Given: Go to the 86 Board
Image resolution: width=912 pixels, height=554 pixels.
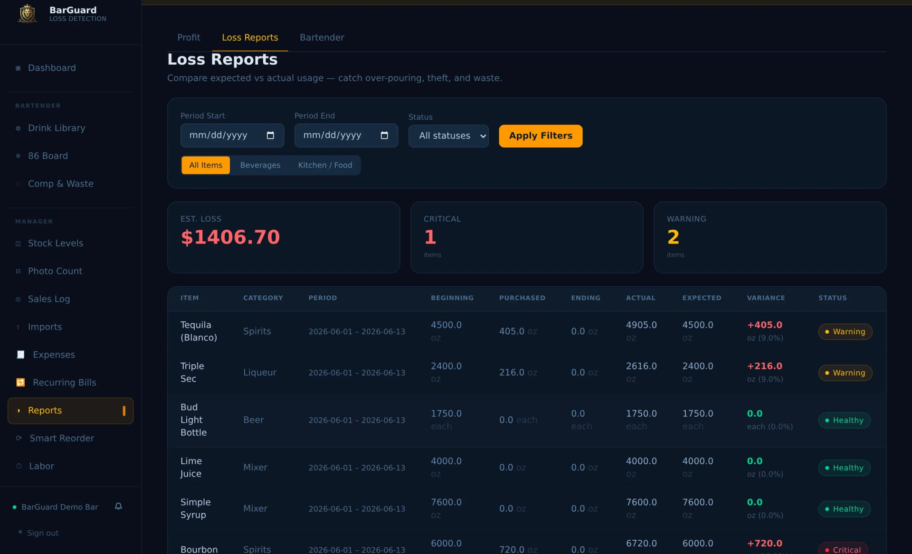Looking at the screenshot, I should click(x=70, y=156).
